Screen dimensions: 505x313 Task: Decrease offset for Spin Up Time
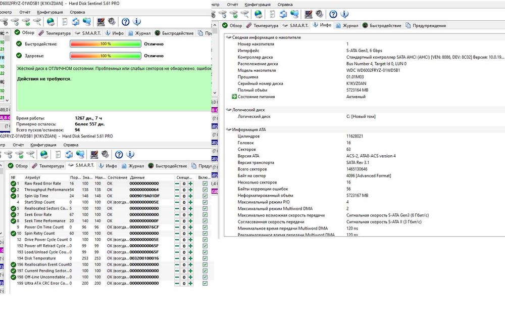click(x=177, y=196)
